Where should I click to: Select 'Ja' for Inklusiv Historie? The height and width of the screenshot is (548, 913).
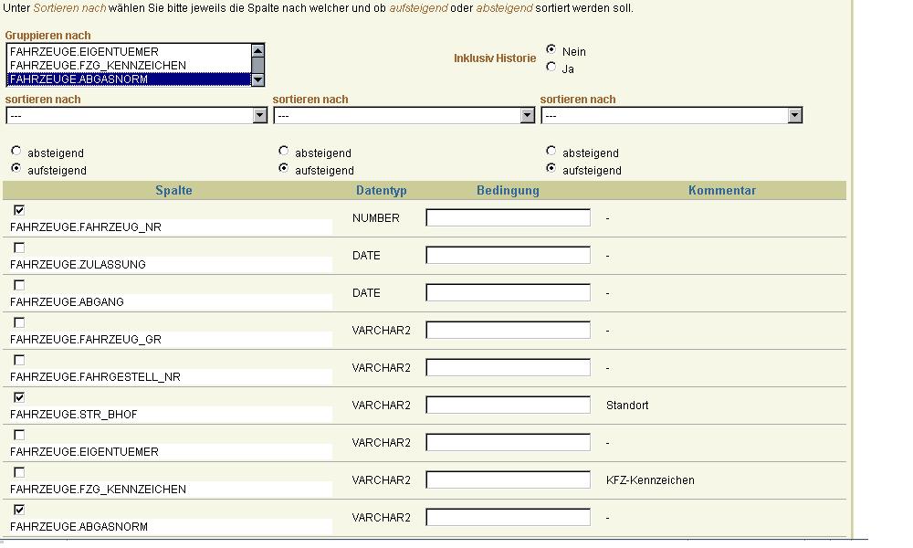click(551, 67)
